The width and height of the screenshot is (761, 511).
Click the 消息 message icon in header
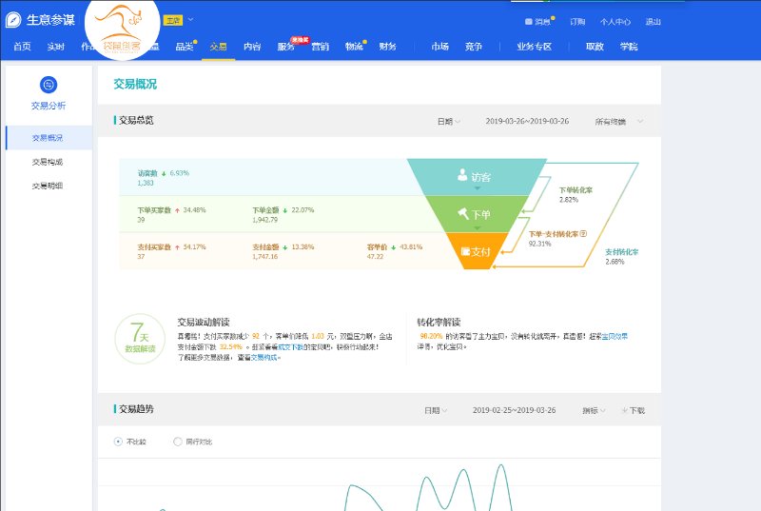[x=529, y=22]
